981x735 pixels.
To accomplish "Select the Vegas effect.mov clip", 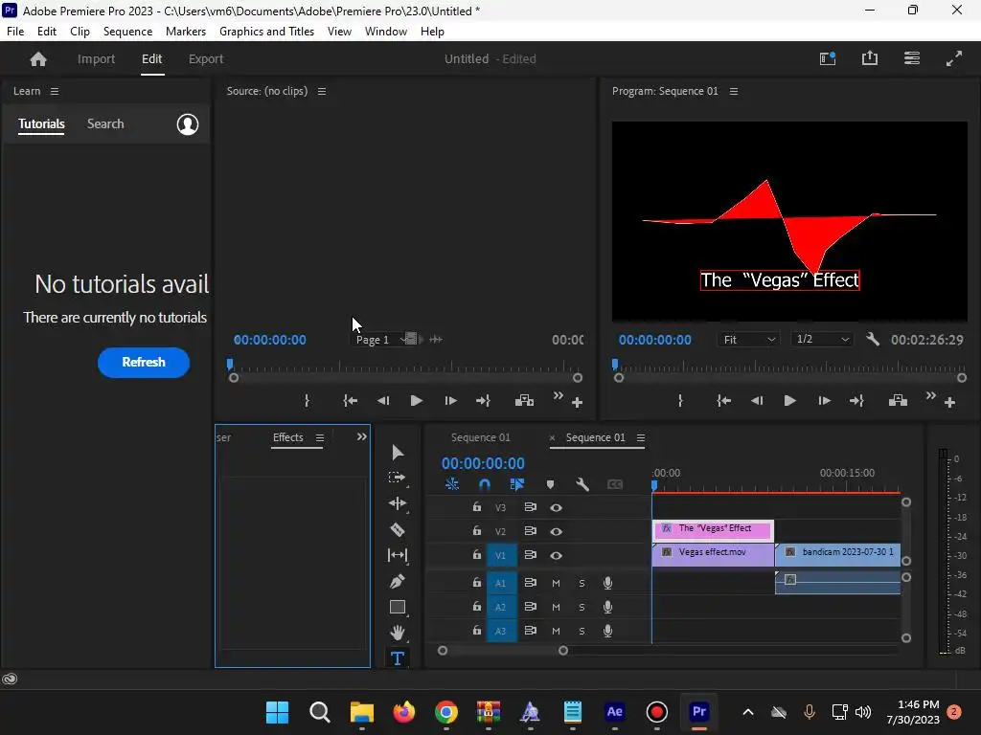I will pyautogui.click(x=713, y=554).
